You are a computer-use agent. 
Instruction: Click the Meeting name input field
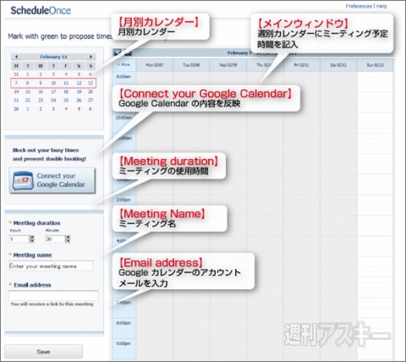[51, 266]
